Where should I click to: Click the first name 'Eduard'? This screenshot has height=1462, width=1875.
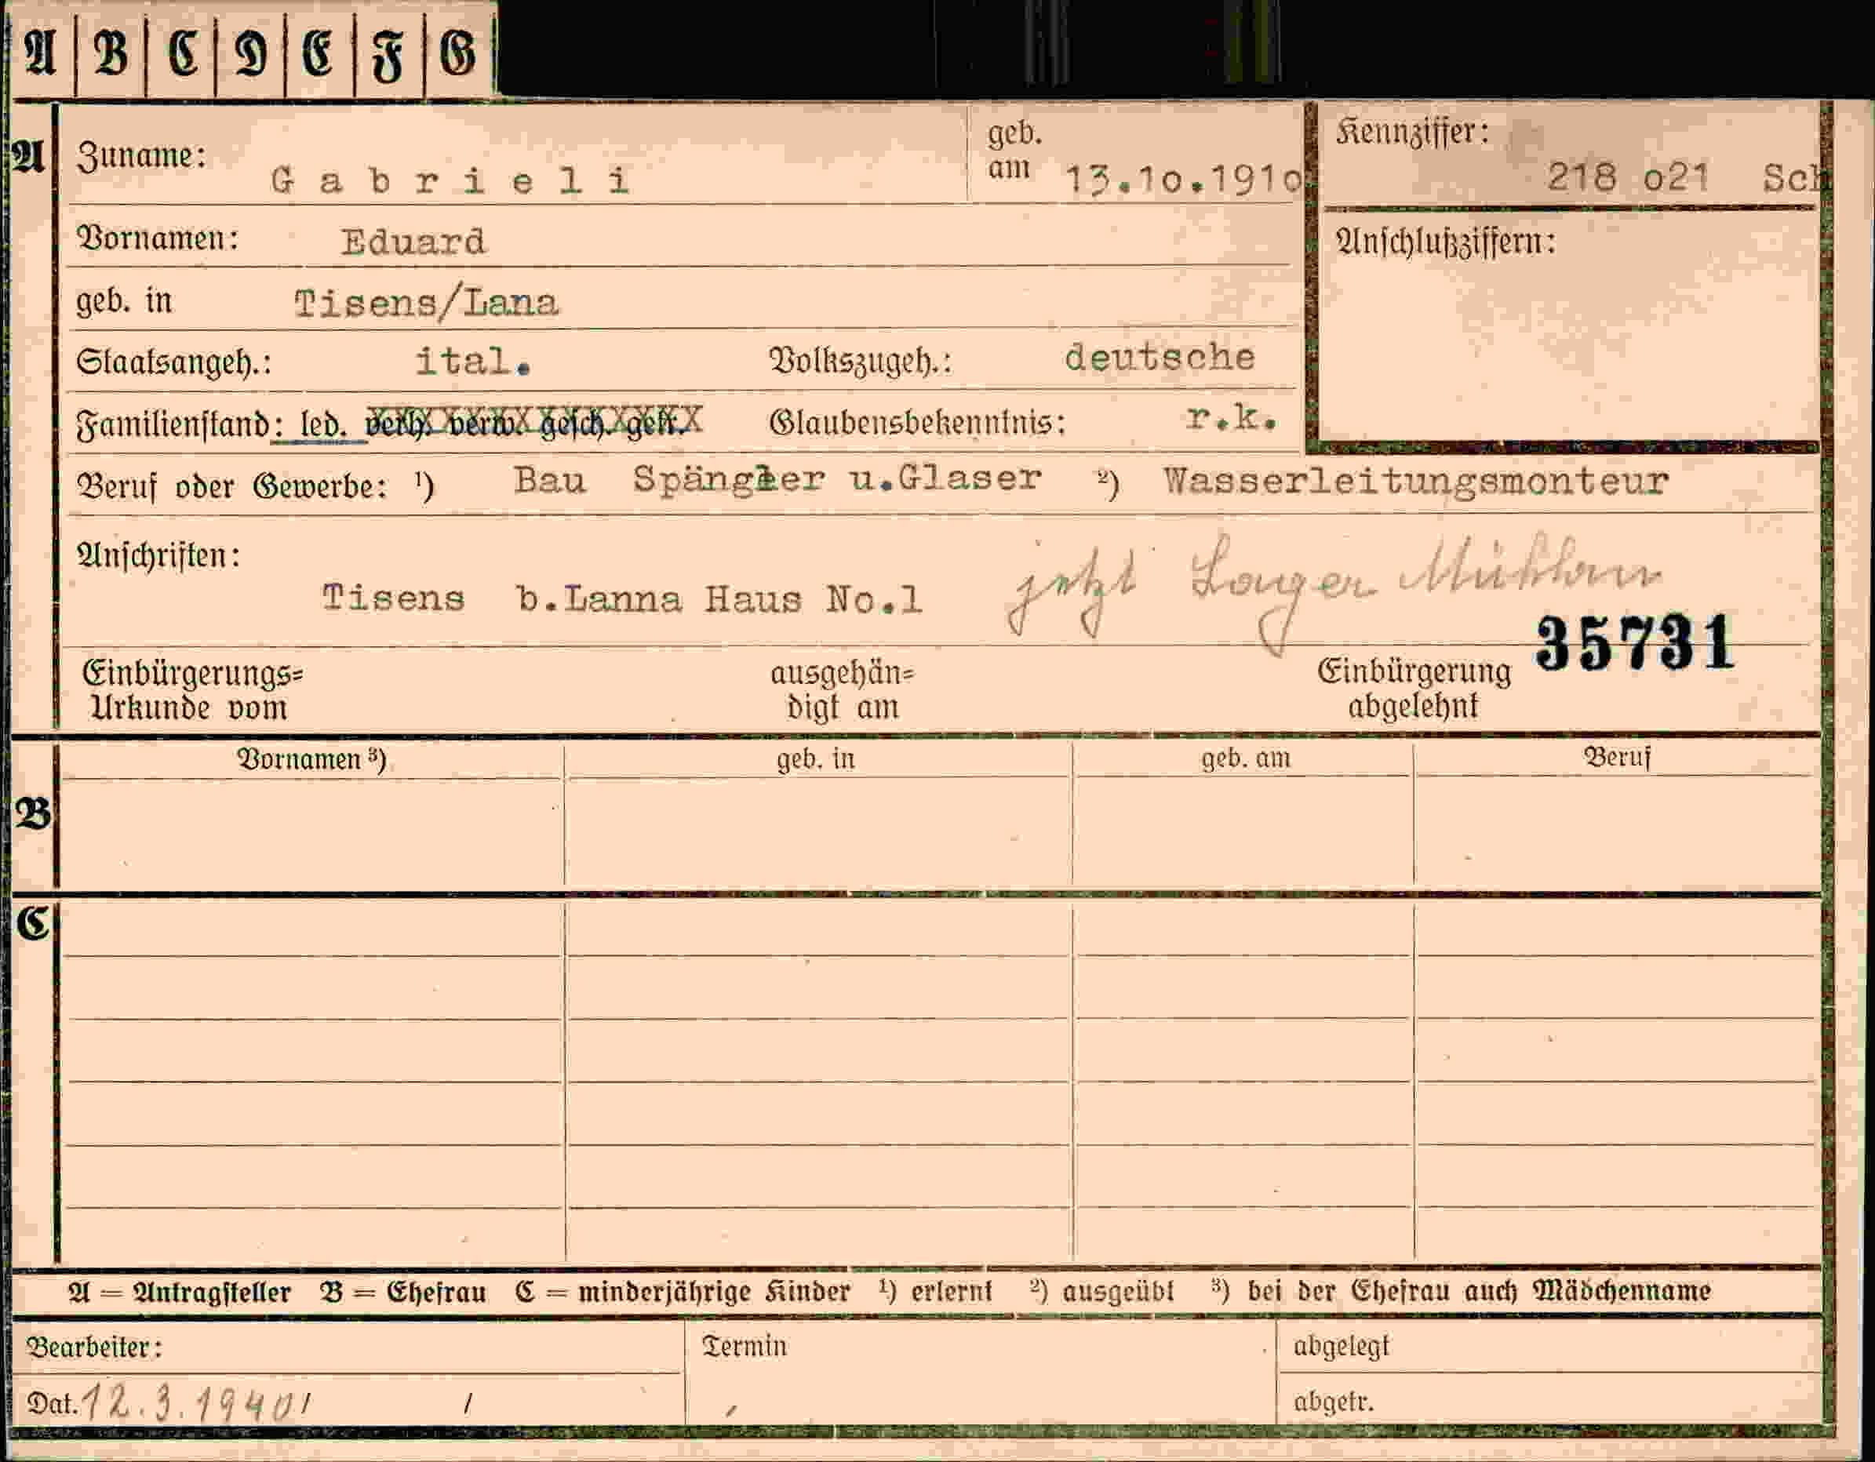pyautogui.click(x=413, y=242)
